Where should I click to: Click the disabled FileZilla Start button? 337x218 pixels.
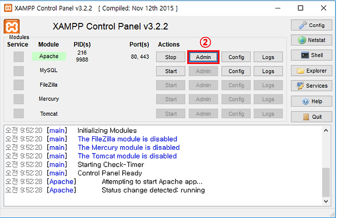tap(171, 85)
